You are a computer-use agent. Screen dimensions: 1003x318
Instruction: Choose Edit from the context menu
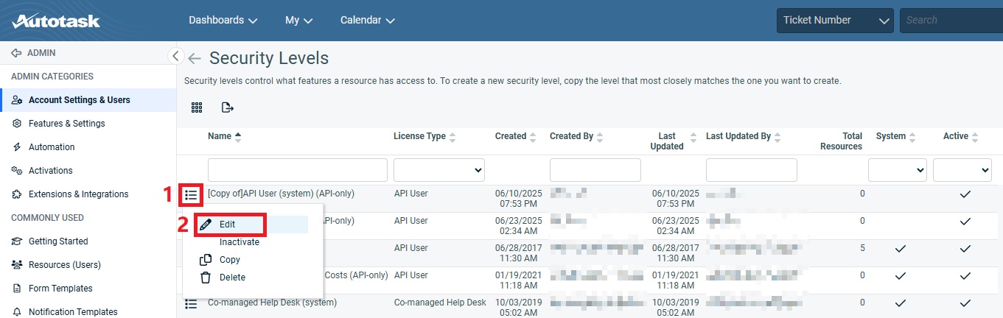click(x=228, y=225)
